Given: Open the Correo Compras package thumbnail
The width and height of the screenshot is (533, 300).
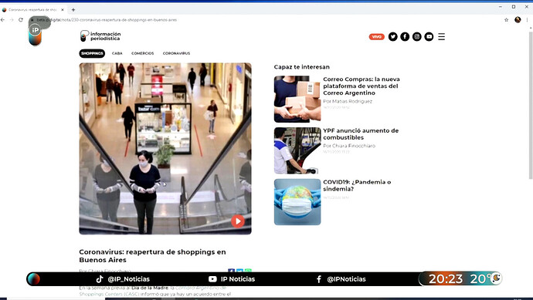Looking at the screenshot, I should (297, 99).
